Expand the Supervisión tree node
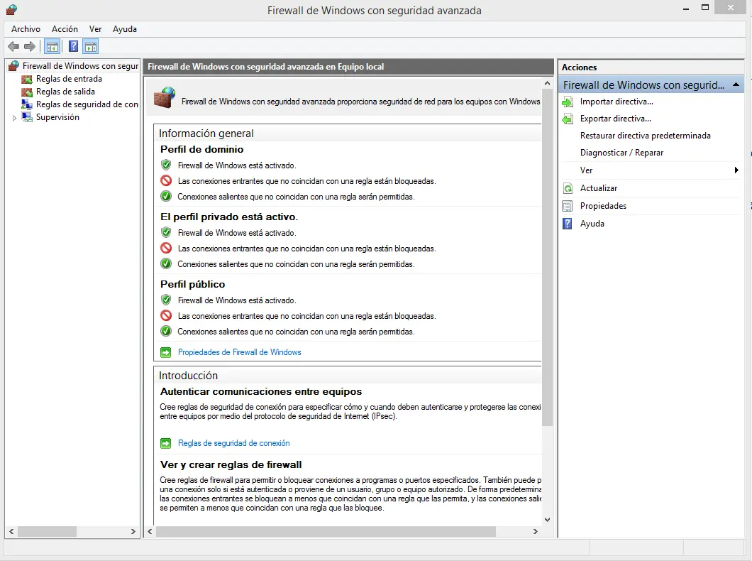This screenshot has width=752, height=561. tap(14, 118)
